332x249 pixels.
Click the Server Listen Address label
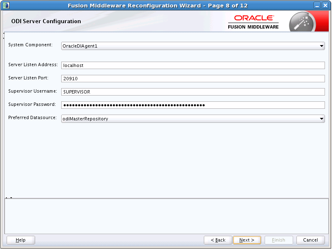(x=33, y=65)
